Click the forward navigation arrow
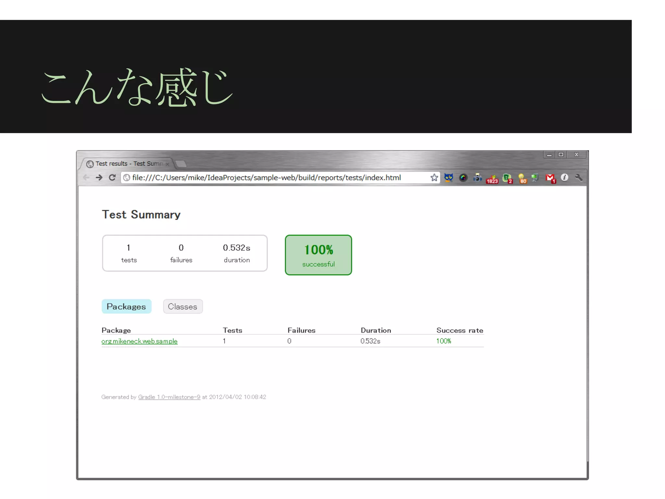The height and width of the screenshot is (499, 665). (99, 178)
